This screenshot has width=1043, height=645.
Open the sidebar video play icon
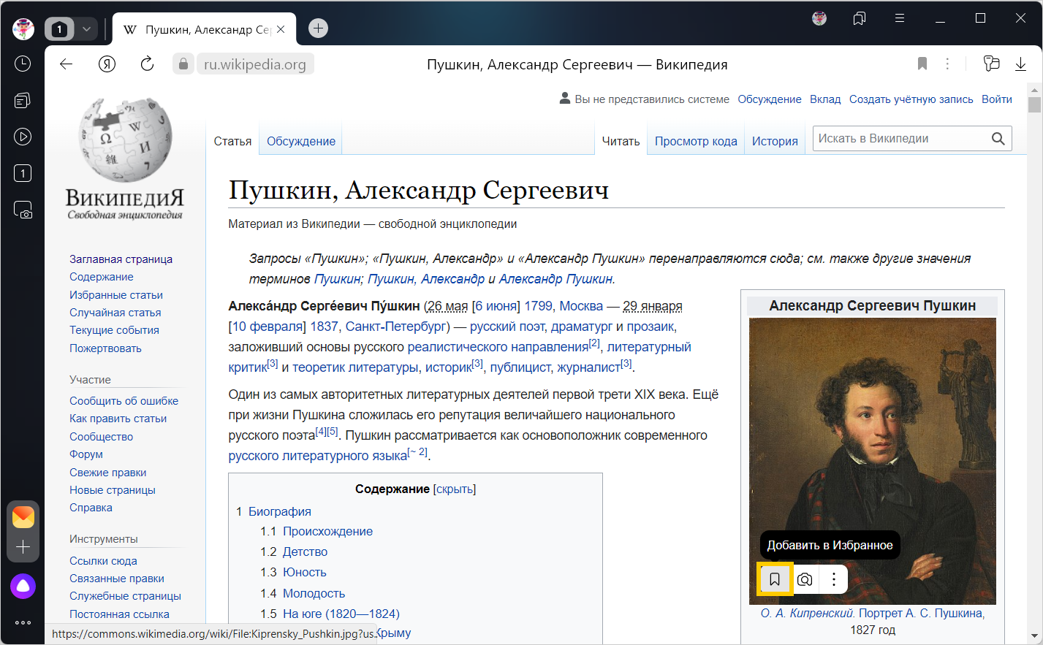click(23, 137)
